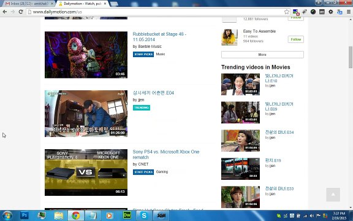Image resolution: width=353 pixels, height=221 pixels.
Task: Open the SOM app on the taskbar
Action: pos(161,215)
